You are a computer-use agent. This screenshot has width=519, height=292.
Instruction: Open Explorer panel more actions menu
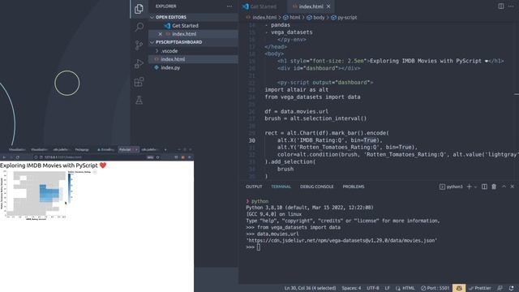229,6
